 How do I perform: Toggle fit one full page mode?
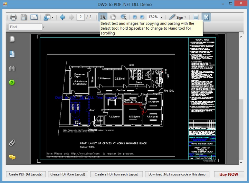206,17
